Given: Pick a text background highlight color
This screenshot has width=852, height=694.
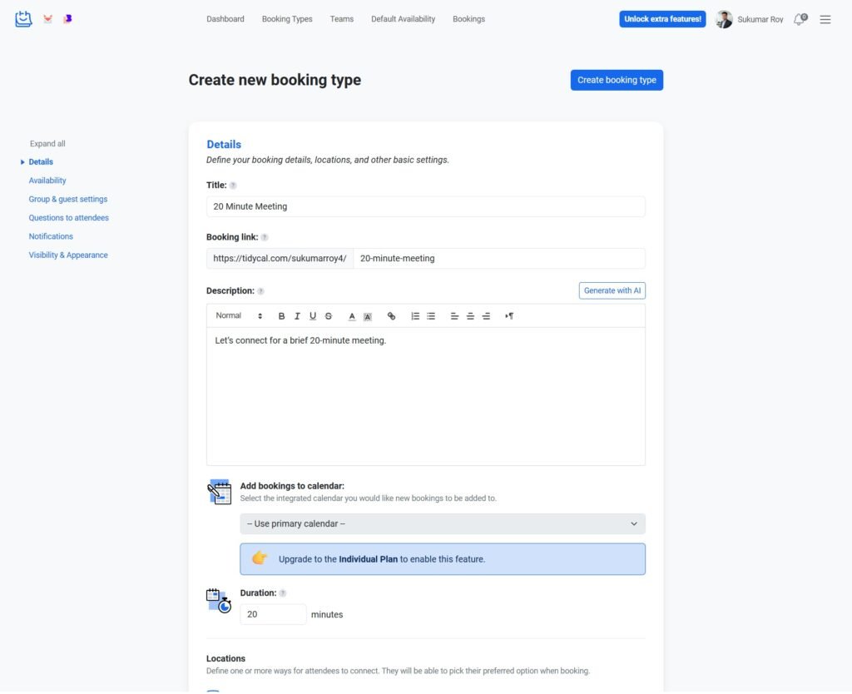Looking at the screenshot, I should 368,316.
